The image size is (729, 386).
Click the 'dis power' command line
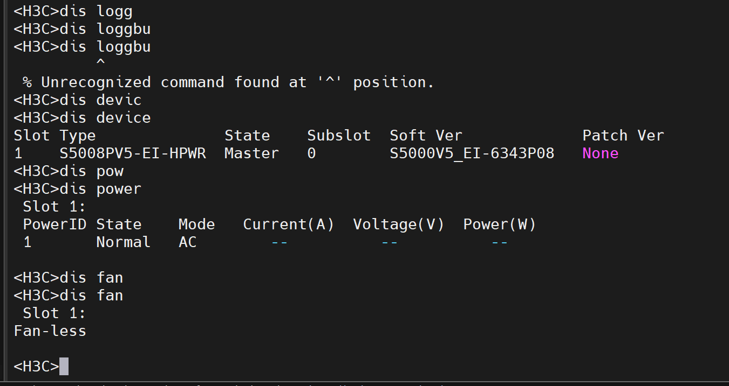pyautogui.click(x=77, y=189)
